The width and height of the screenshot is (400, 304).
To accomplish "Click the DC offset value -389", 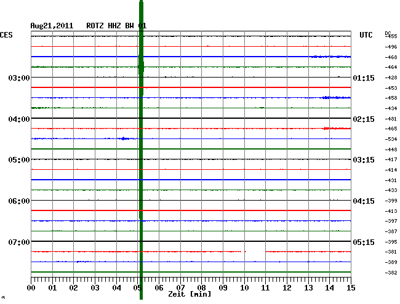I will pyautogui.click(x=391, y=262).
